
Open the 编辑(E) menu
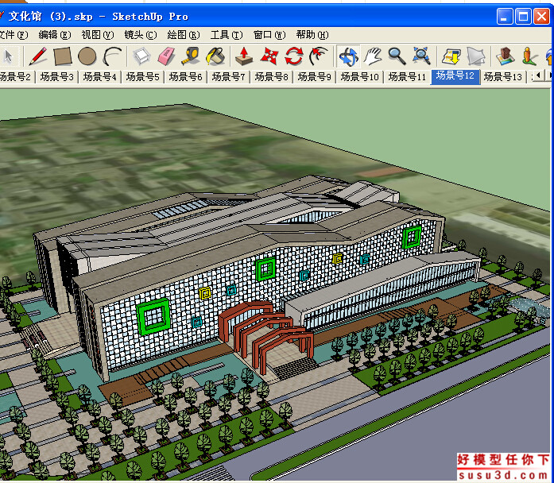[55, 35]
